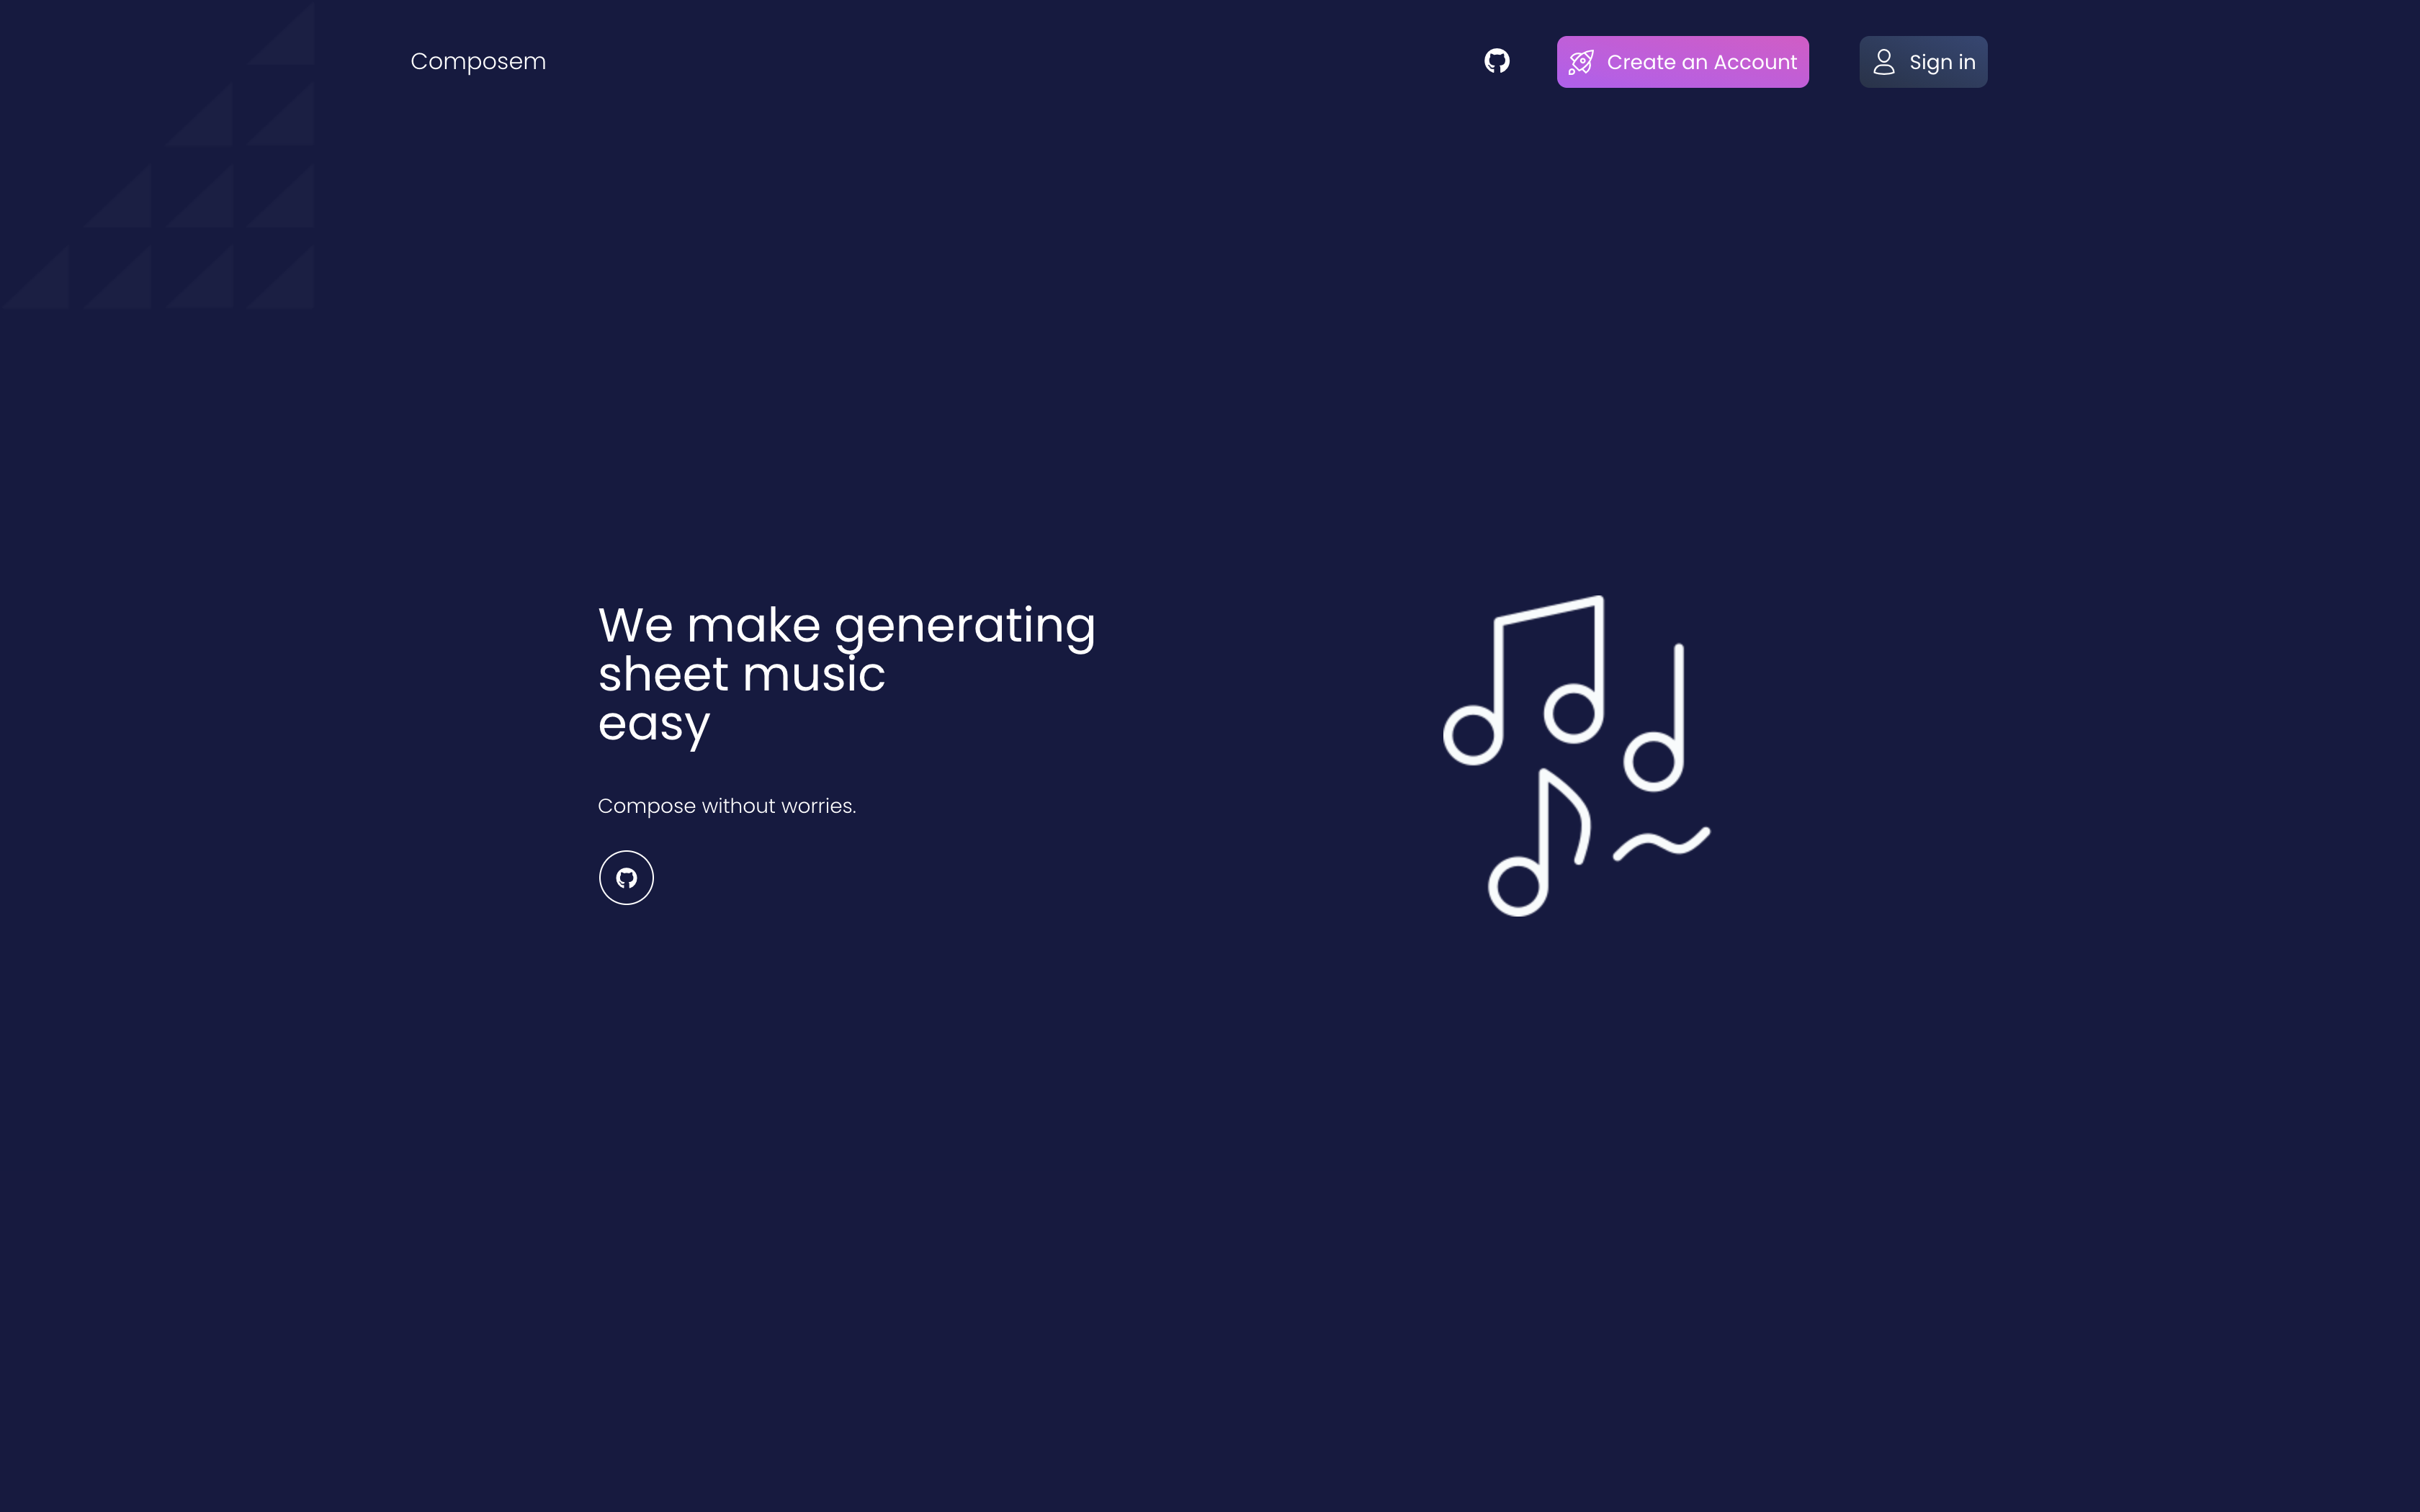Click the word 'easy' in the heading
The width and height of the screenshot is (2420, 1512).
click(x=654, y=724)
